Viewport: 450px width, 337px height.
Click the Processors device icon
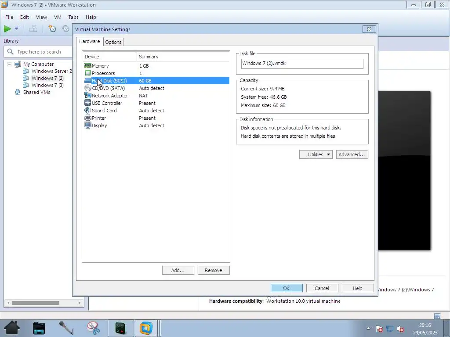[x=88, y=73]
